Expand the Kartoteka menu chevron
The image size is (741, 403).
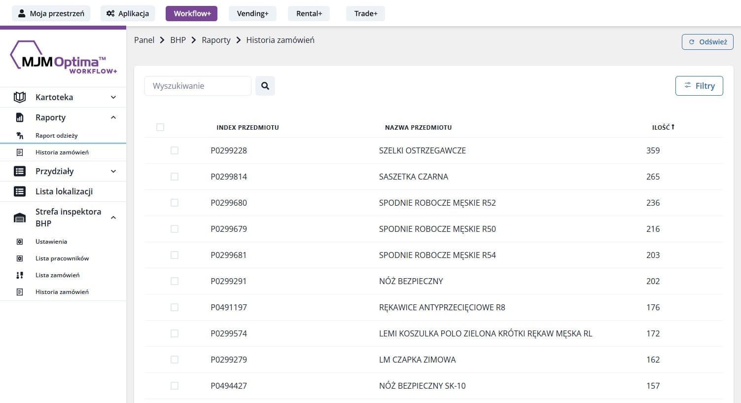click(113, 97)
